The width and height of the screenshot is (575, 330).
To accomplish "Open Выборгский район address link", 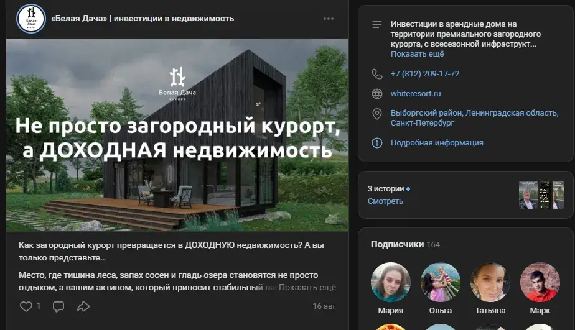I will (475, 117).
